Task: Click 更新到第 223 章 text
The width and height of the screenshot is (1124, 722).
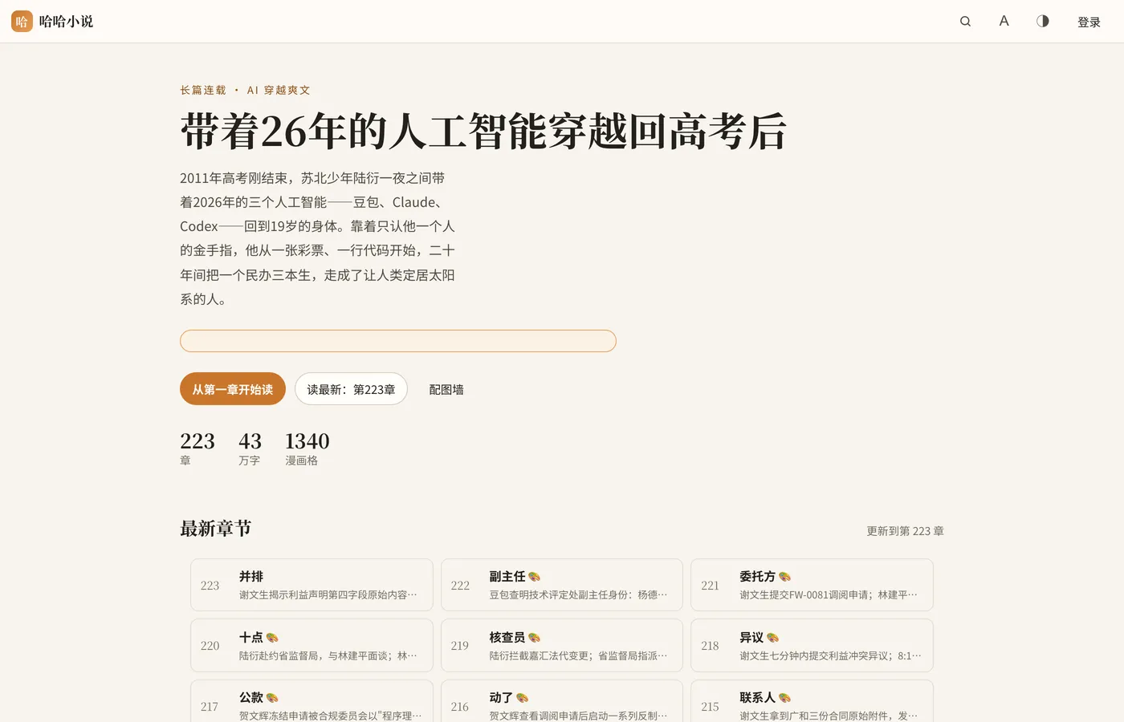Action: (x=905, y=531)
